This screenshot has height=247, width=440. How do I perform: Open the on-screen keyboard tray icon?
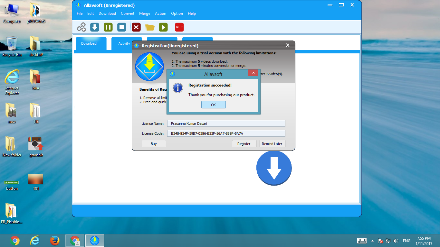pyautogui.click(x=362, y=241)
